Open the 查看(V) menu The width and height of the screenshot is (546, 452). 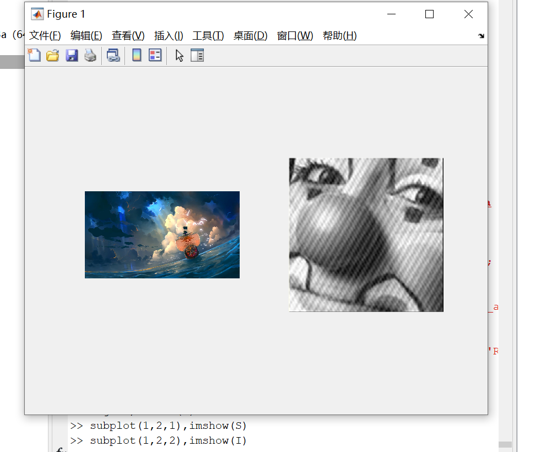click(128, 35)
